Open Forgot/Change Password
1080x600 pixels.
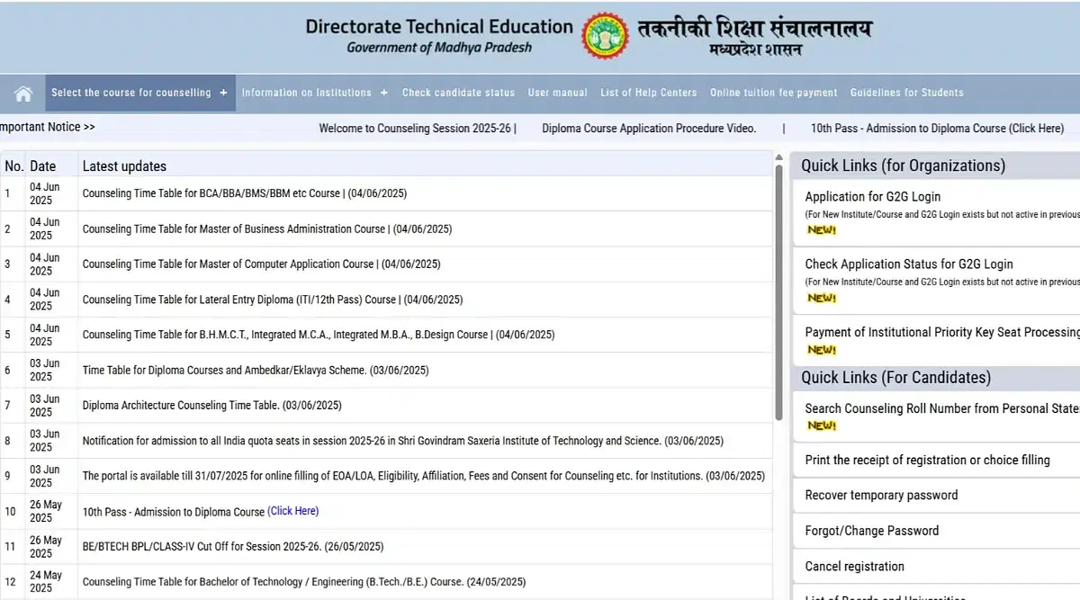[872, 531]
